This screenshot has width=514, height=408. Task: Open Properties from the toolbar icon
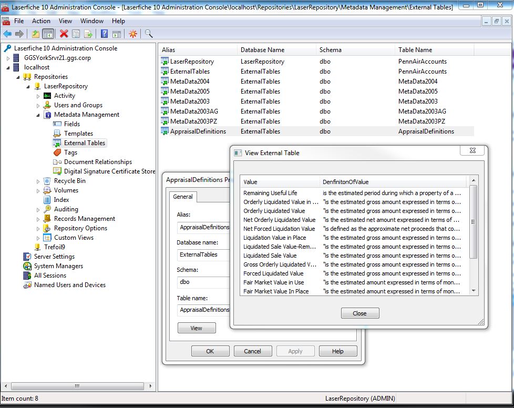pos(76,34)
